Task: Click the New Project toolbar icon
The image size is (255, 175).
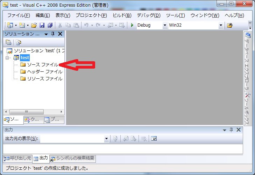Action: (10, 25)
